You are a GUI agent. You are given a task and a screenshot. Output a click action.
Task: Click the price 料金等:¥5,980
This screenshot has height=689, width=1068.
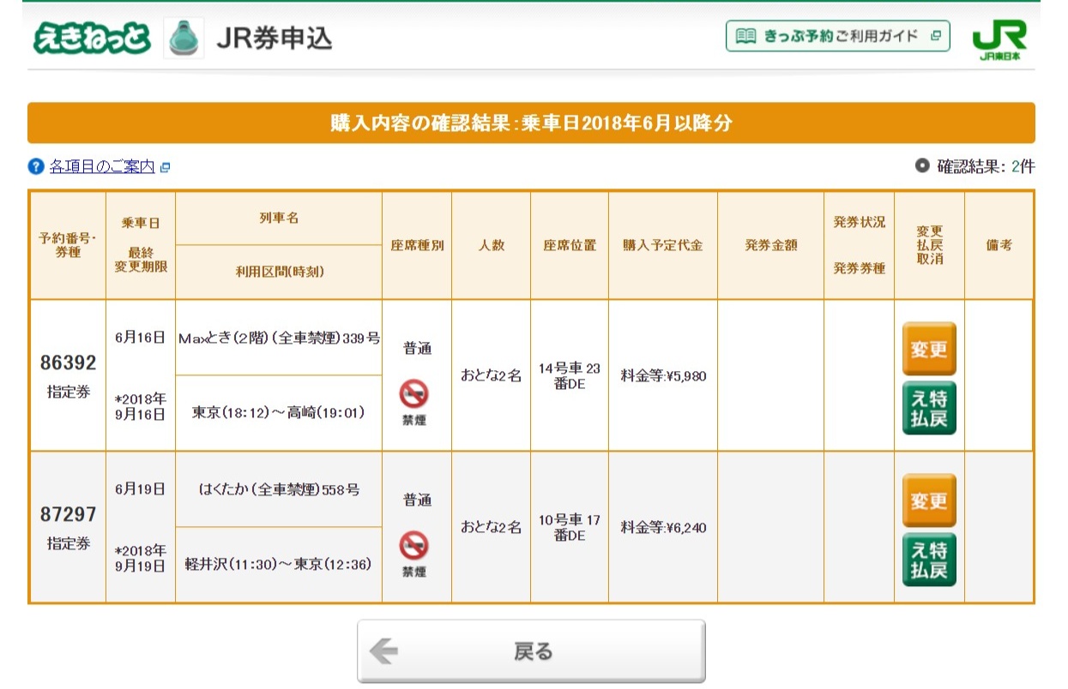click(663, 375)
